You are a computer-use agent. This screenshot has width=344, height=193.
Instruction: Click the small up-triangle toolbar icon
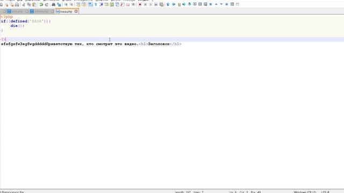216,4
